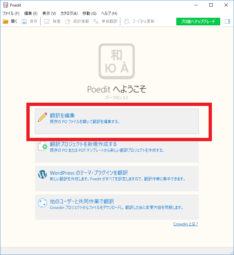
Task: Click description 新しい翻訳を作成します under WordPress
Action: 117,179
